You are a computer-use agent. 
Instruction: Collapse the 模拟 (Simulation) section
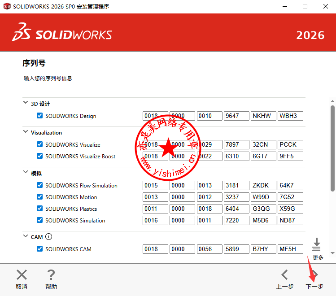[25, 172]
